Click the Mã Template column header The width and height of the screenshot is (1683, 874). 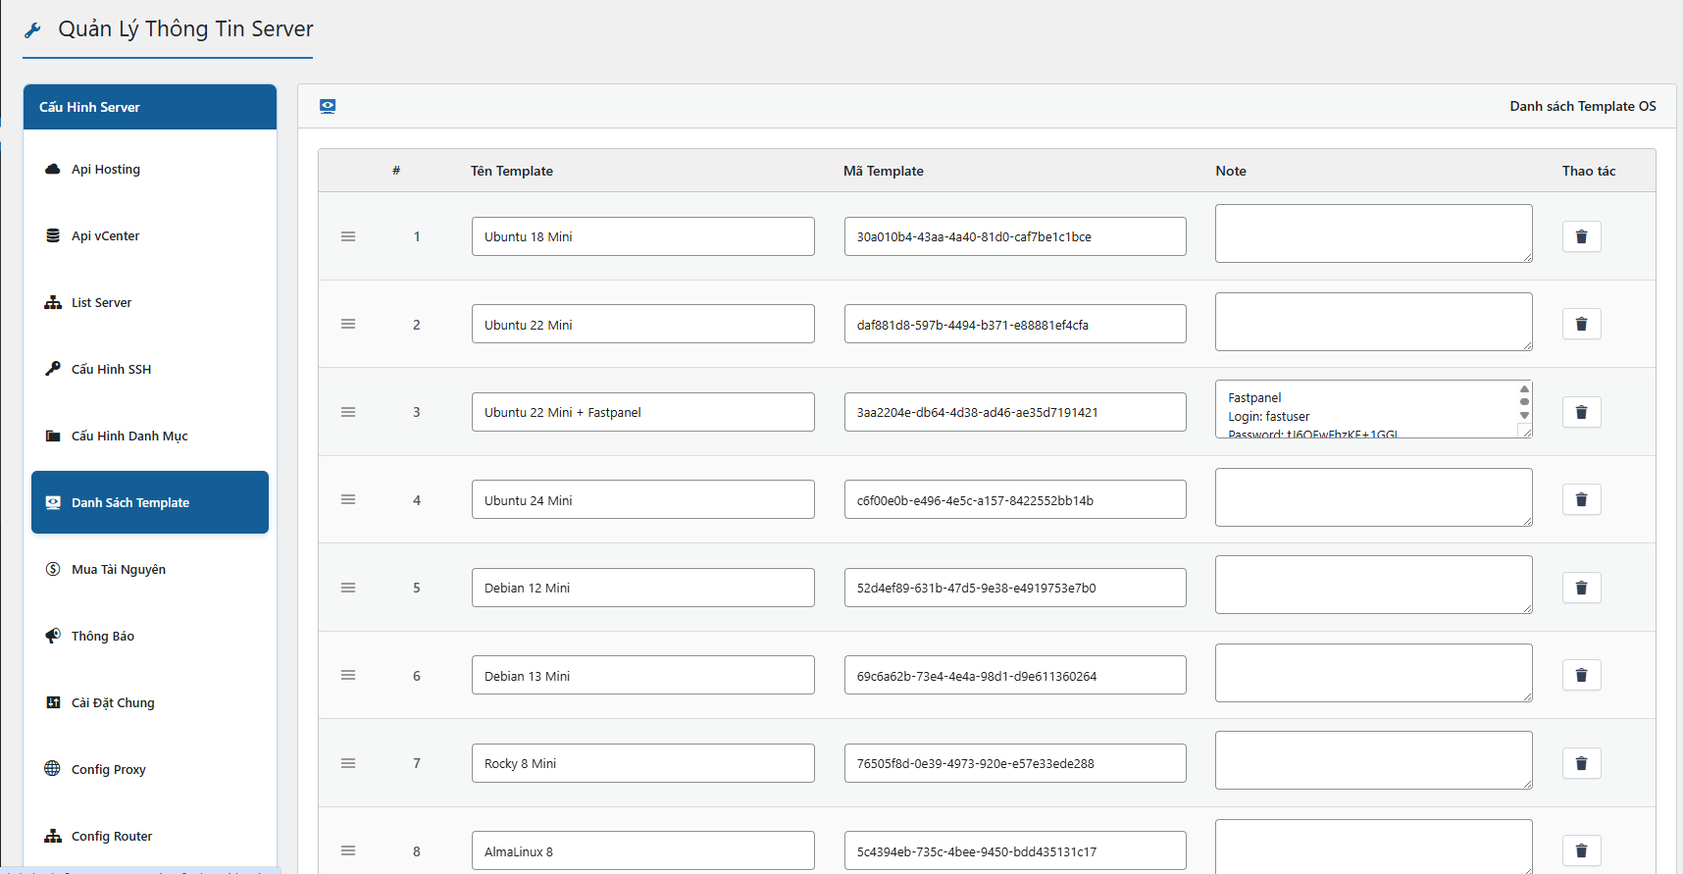coord(884,171)
